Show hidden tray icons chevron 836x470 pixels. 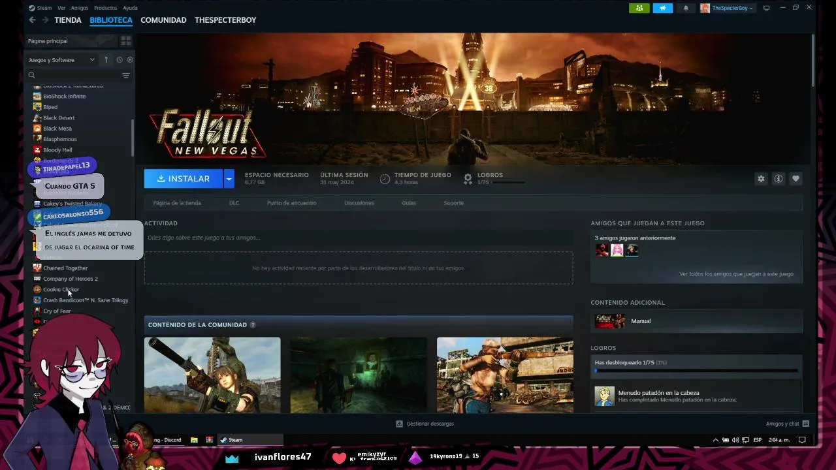click(716, 440)
